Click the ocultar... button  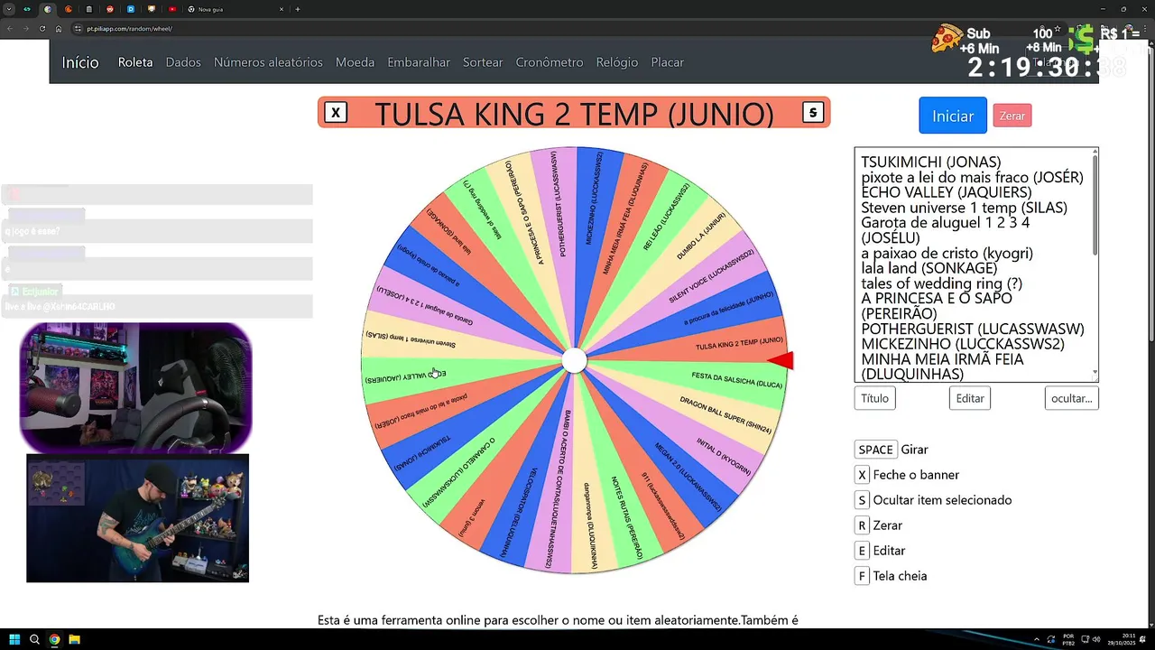pyautogui.click(x=1072, y=398)
